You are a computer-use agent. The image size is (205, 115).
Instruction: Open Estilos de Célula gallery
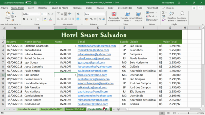tap(138, 17)
